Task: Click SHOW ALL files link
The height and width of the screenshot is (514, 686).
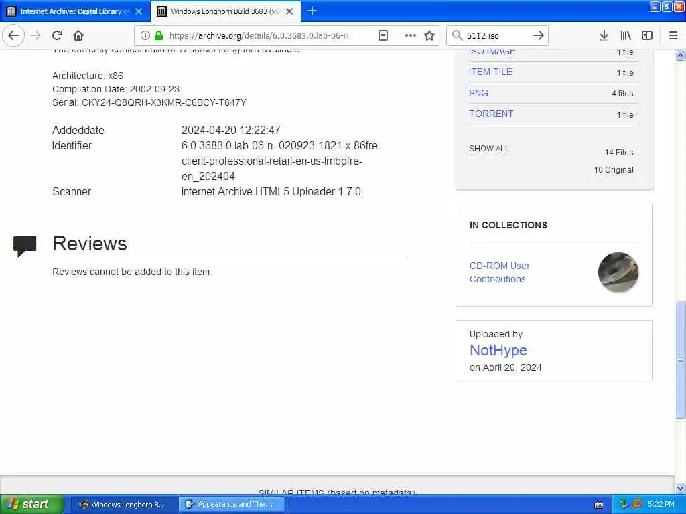Action: pos(489,149)
